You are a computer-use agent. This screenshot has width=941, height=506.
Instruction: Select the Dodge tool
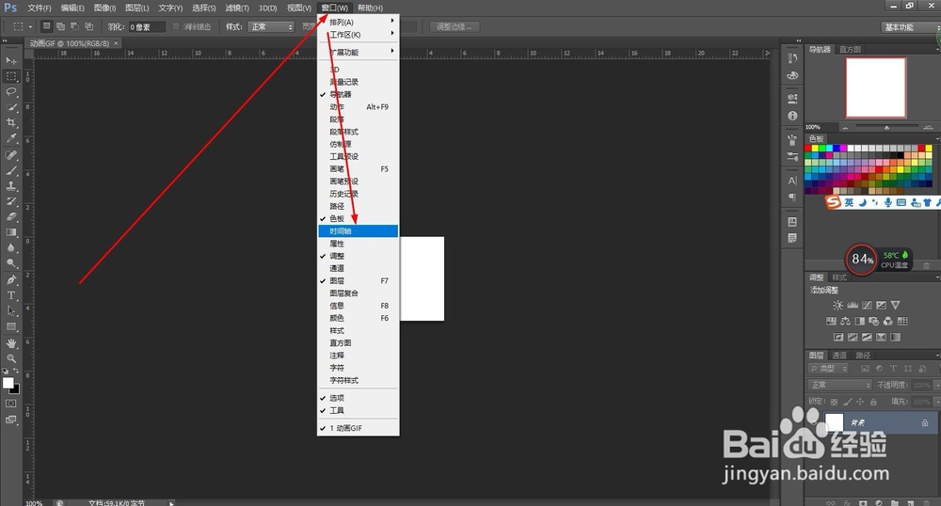10,263
